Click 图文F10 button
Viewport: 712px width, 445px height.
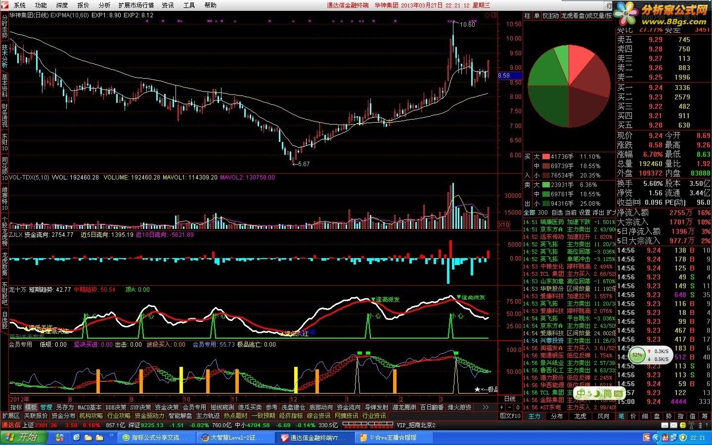510,416
